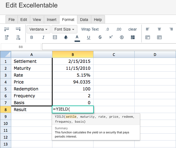Click the insert column right icon
This screenshot has height=148, width=176.
pyautogui.click(x=18, y=29)
